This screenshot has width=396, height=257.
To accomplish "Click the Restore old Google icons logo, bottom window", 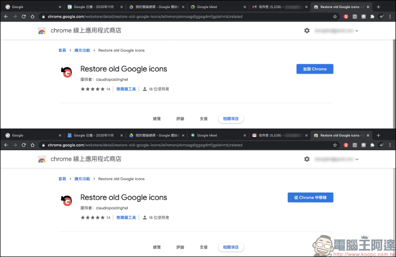I will point(67,201).
